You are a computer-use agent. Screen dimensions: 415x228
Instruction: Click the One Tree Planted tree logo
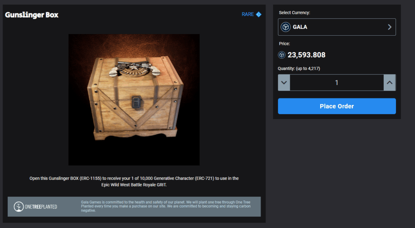click(19, 207)
